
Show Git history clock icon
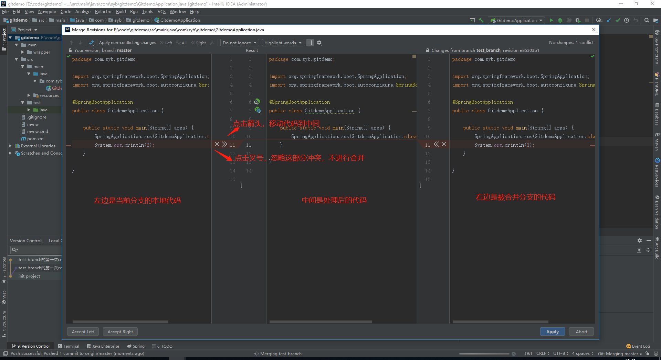627,20
